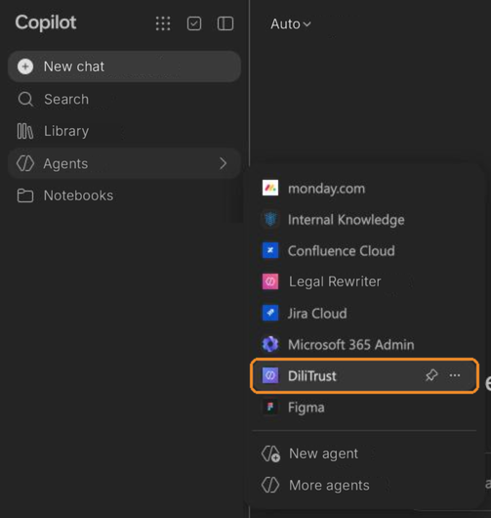Click the plus icon beside New chat

point(25,66)
